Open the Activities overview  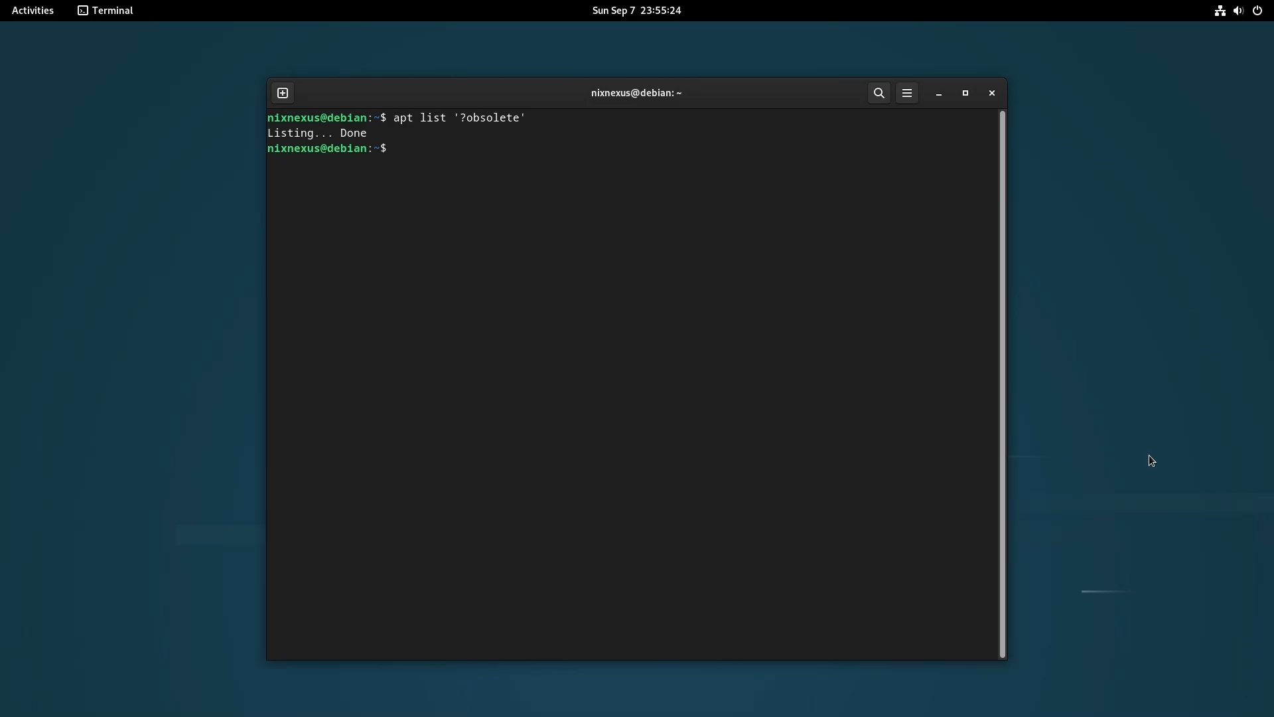click(x=33, y=11)
